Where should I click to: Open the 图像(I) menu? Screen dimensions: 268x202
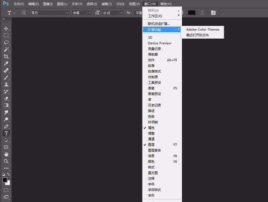[x=48, y=4]
